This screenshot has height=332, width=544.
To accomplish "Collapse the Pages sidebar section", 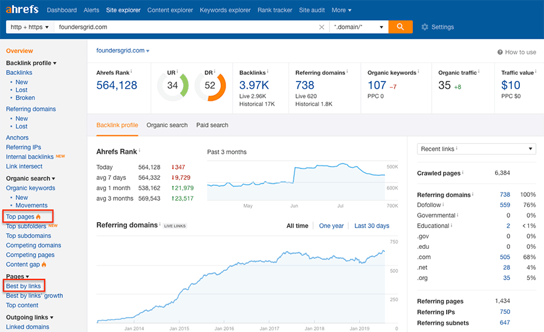I will tap(18, 276).
